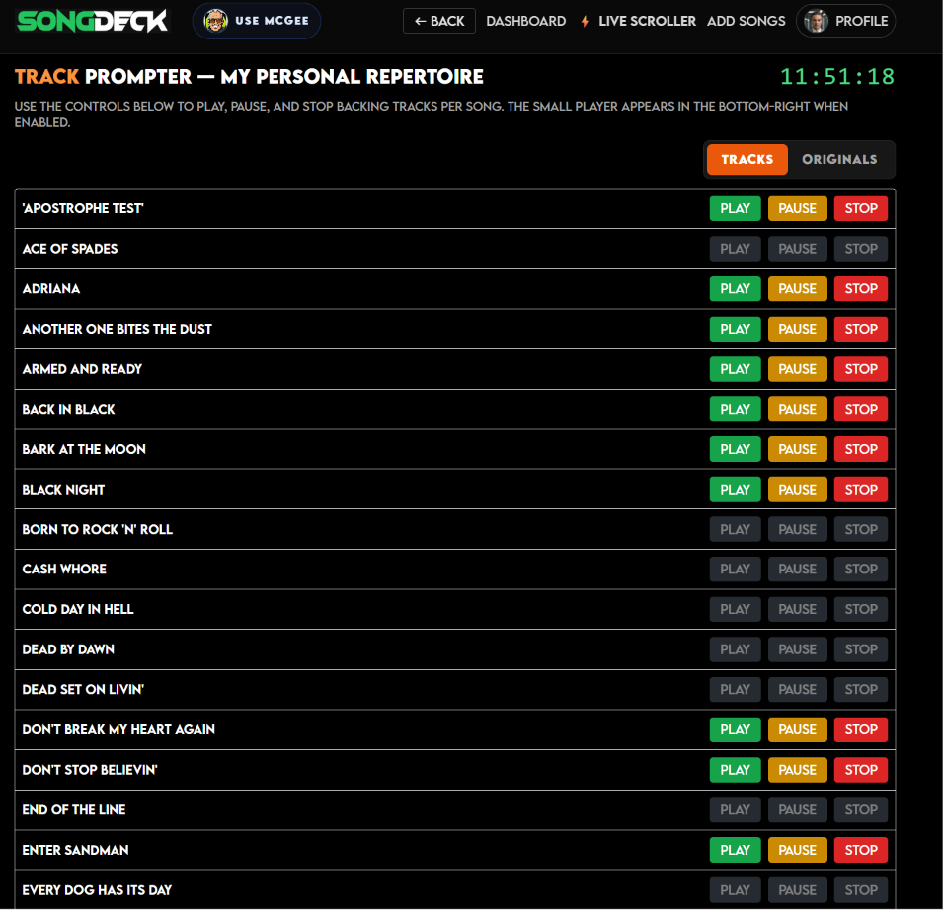Click the green clock display 11:51:18
This screenshot has width=943, height=913.
(837, 76)
